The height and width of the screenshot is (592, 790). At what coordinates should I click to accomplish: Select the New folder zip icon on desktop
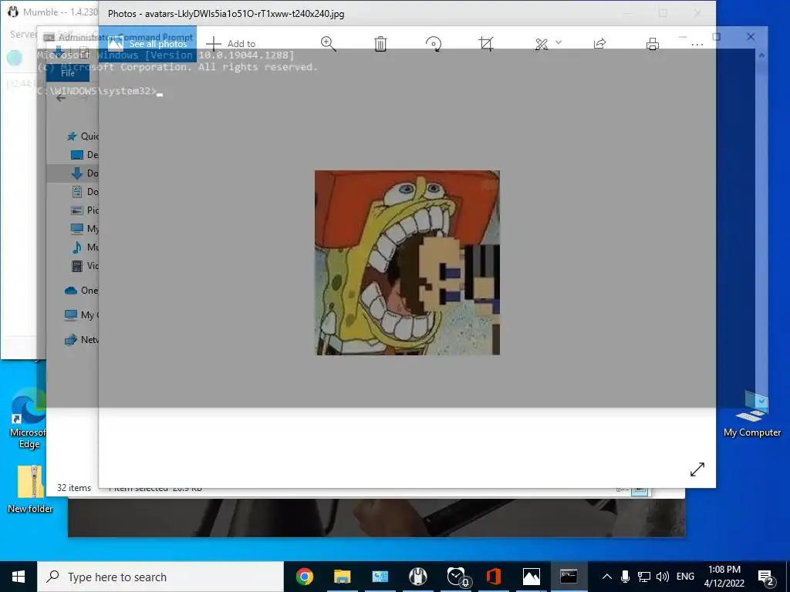click(x=30, y=489)
